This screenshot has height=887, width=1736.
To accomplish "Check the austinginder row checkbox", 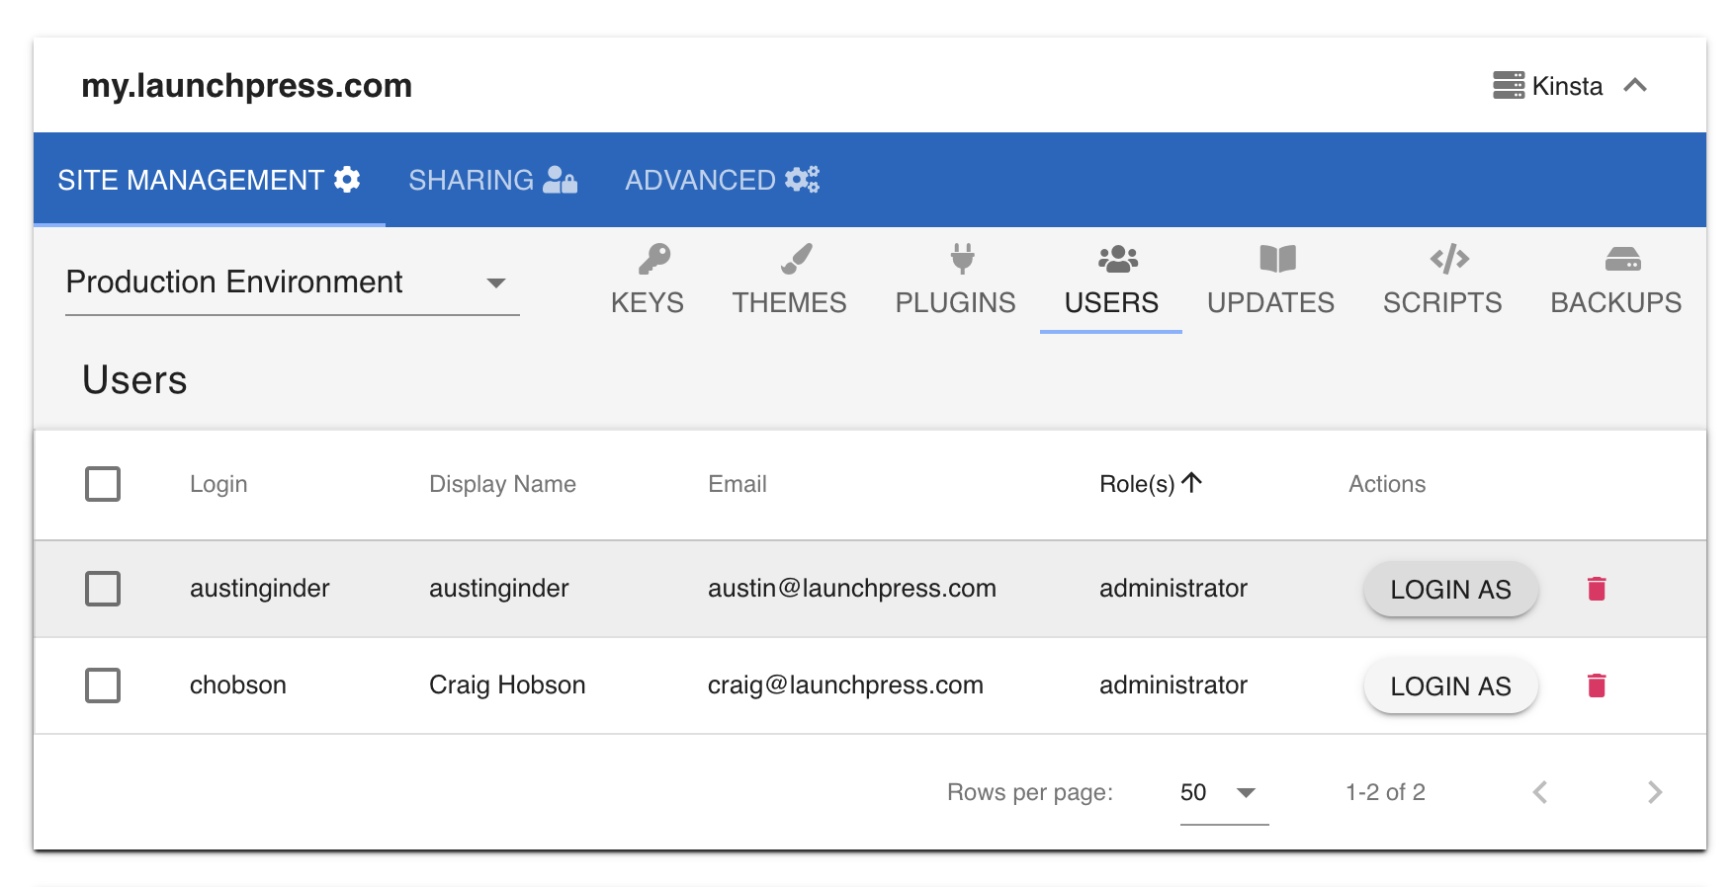I will (103, 589).
